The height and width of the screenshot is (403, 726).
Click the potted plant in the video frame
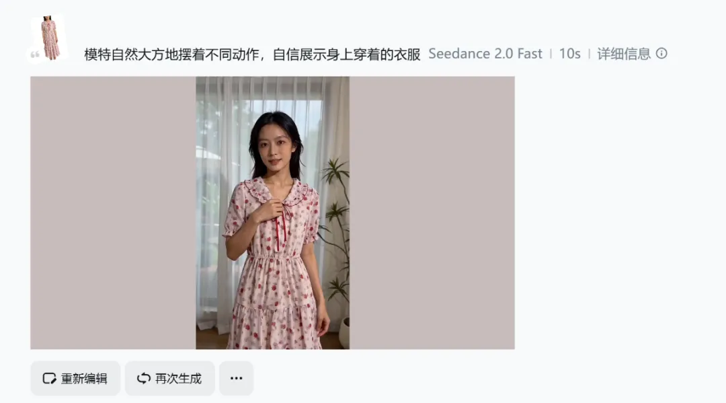coord(335,241)
